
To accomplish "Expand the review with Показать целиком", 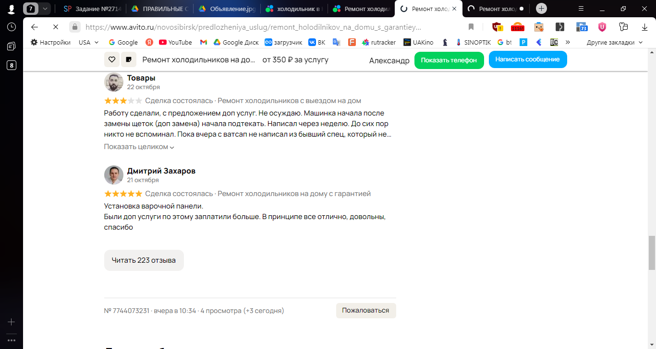I will [139, 147].
